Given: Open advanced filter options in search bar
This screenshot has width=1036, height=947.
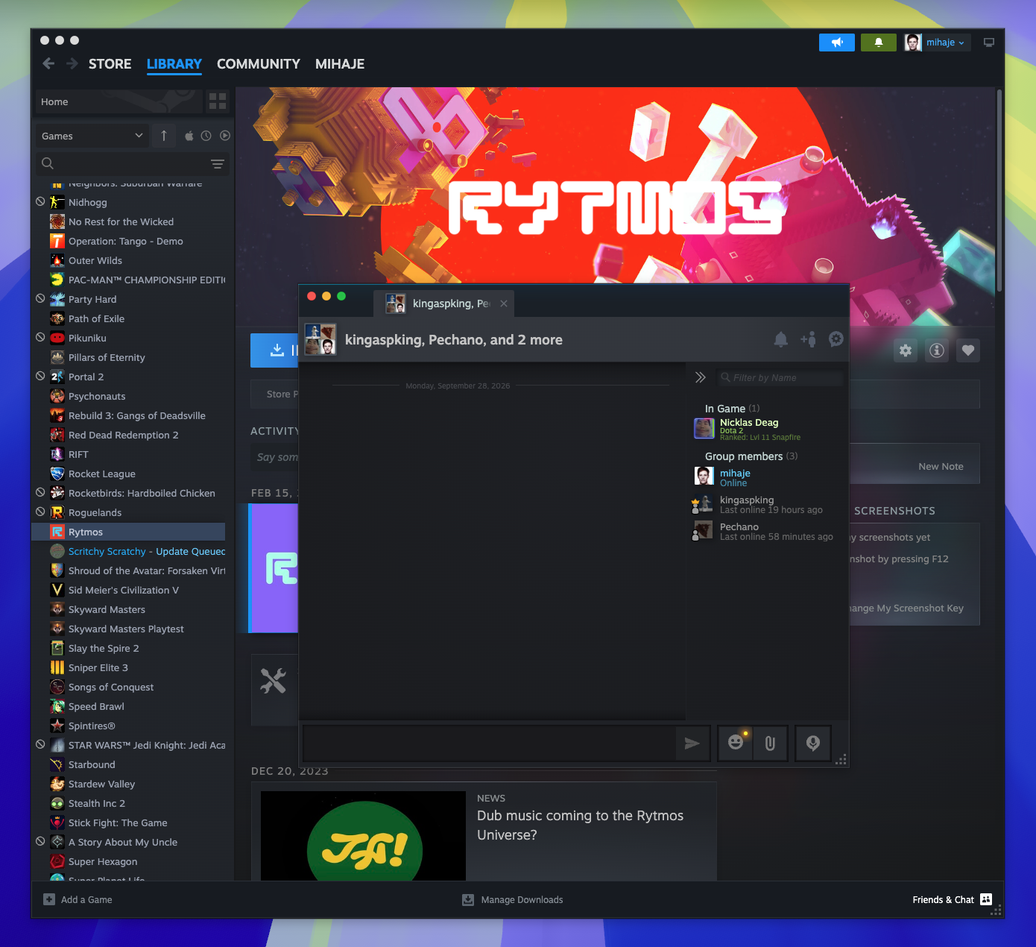Looking at the screenshot, I should pos(217,164).
